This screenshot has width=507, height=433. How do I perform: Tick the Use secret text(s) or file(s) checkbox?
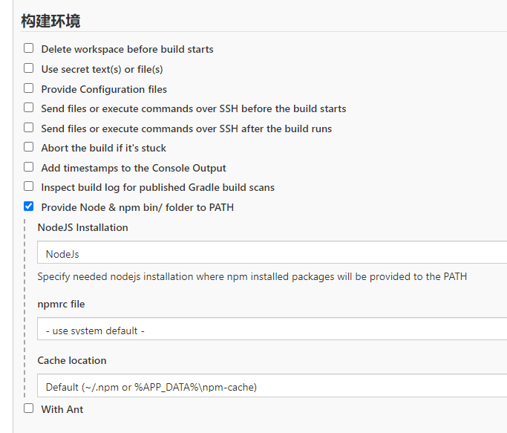pos(28,68)
